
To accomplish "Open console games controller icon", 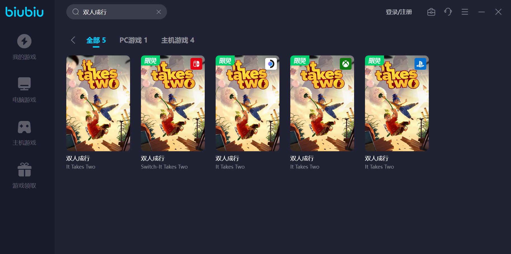I will click(x=24, y=127).
